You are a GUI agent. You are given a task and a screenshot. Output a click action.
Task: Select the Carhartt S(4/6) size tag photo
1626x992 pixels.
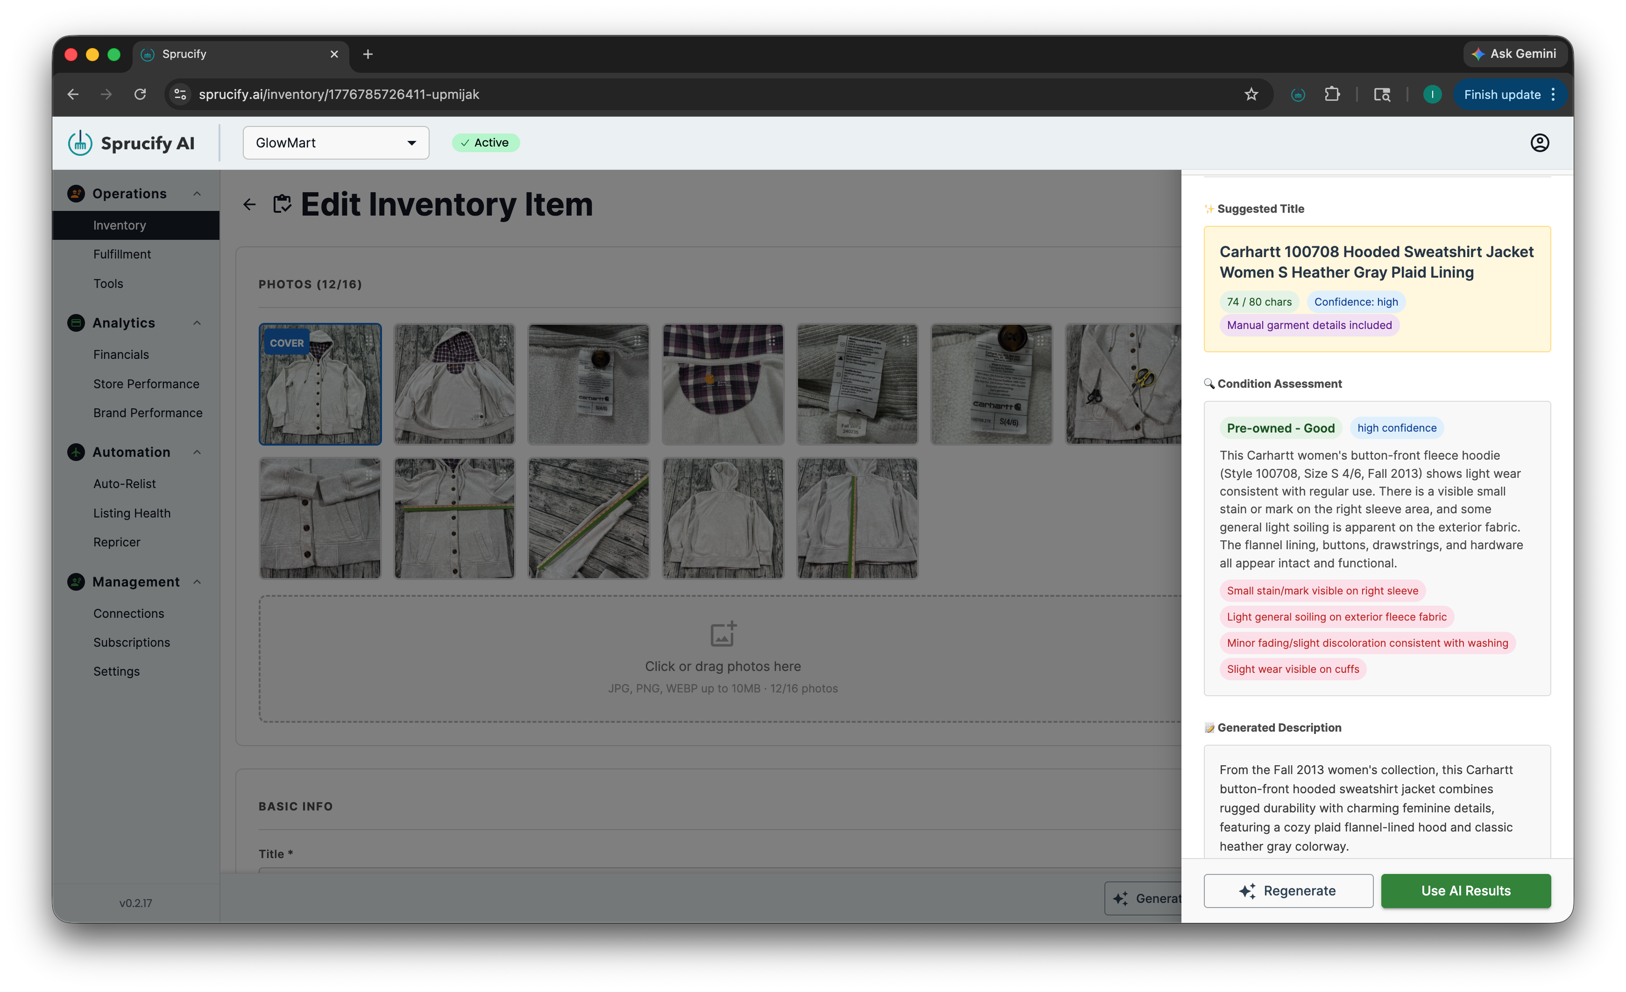991,383
